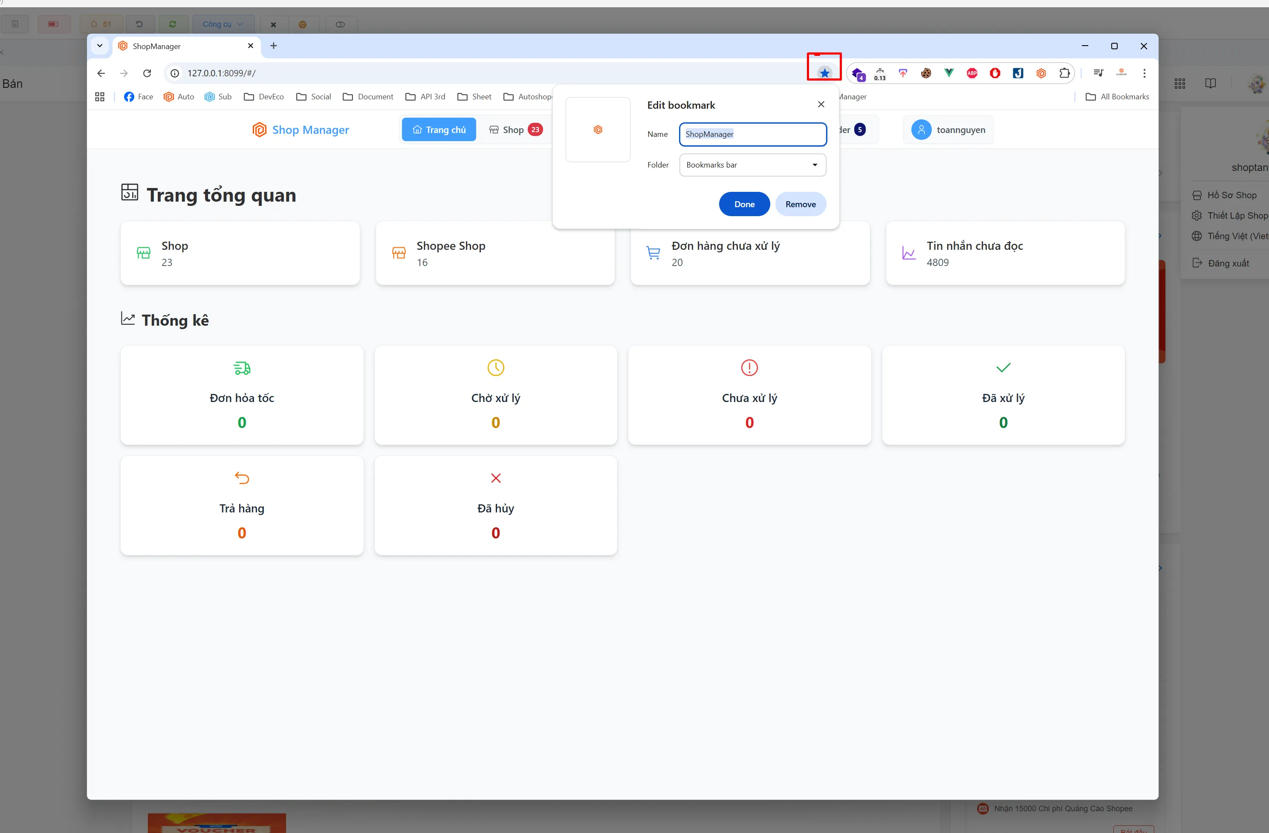Viewport: 1269px width, 833px height.
Task: Switch to the ShopManager browser tab
Action: coord(186,46)
